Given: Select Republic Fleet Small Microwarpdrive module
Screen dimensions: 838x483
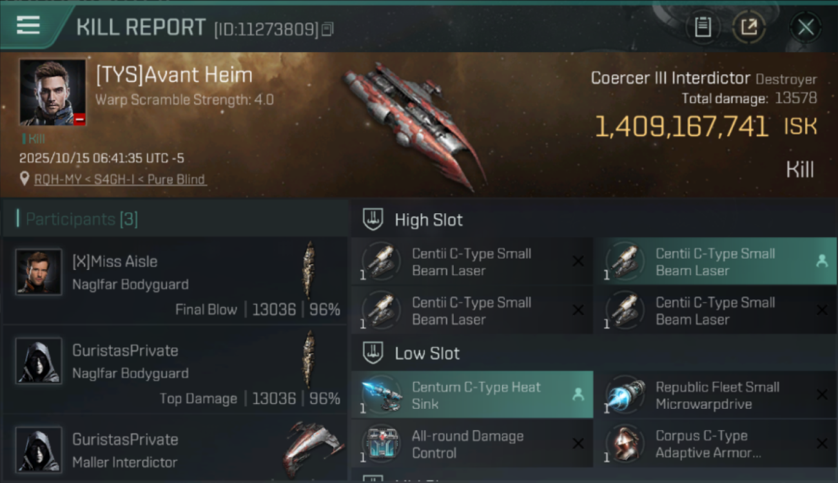Looking at the screenshot, I should click(715, 395).
